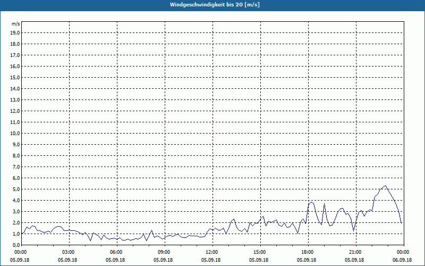Click the y-axis tick label '12,0'
This screenshot has height=266, width=425.
15,111
